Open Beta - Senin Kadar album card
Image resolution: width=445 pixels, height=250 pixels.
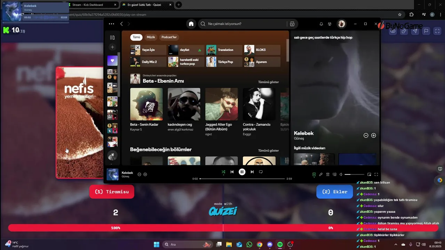(146, 110)
